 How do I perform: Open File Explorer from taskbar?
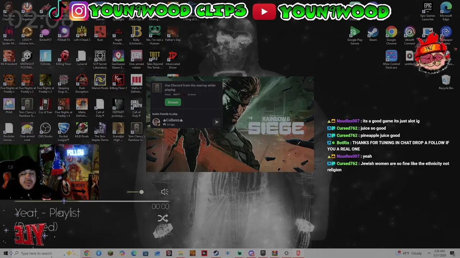180,253
